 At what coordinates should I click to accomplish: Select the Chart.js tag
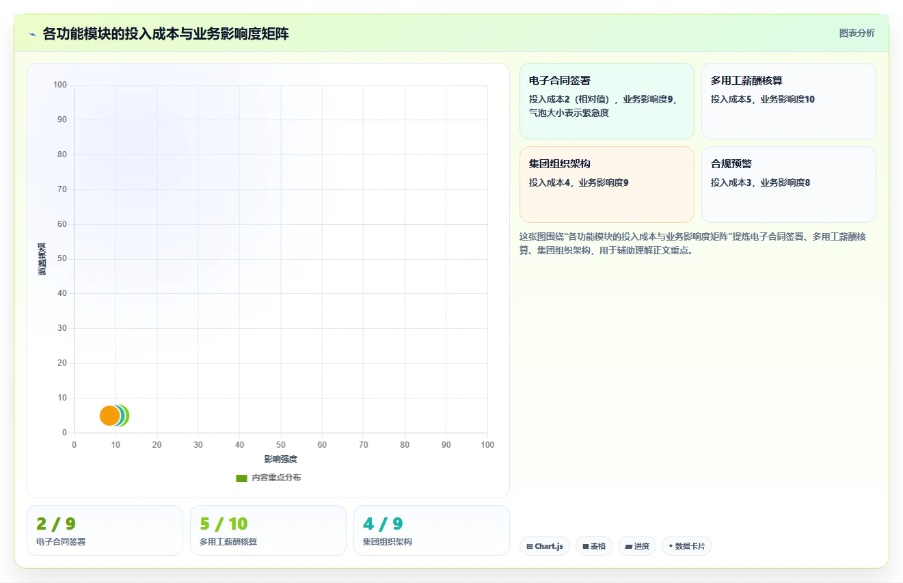click(x=545, y=546)
